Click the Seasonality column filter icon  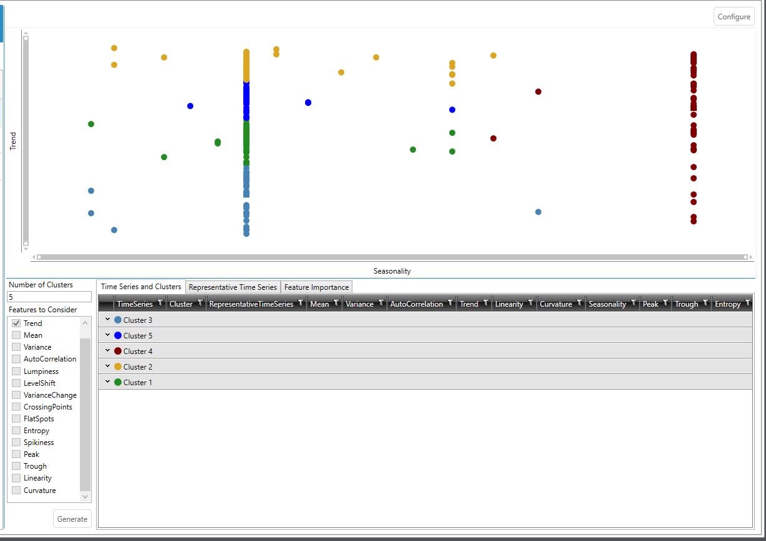coord(634,303)
